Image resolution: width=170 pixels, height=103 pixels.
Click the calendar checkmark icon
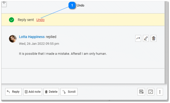pyautogui.click(x=150, y=92)
